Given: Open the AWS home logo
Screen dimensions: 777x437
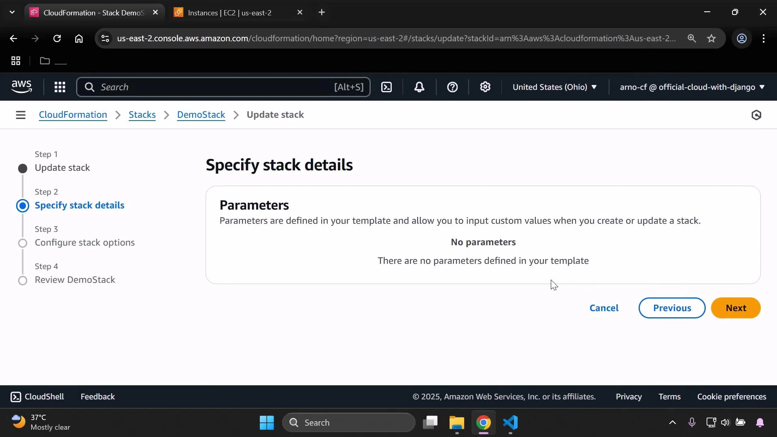Looking at the screenshot, I should pyautogui.click(x=21, y=87).
